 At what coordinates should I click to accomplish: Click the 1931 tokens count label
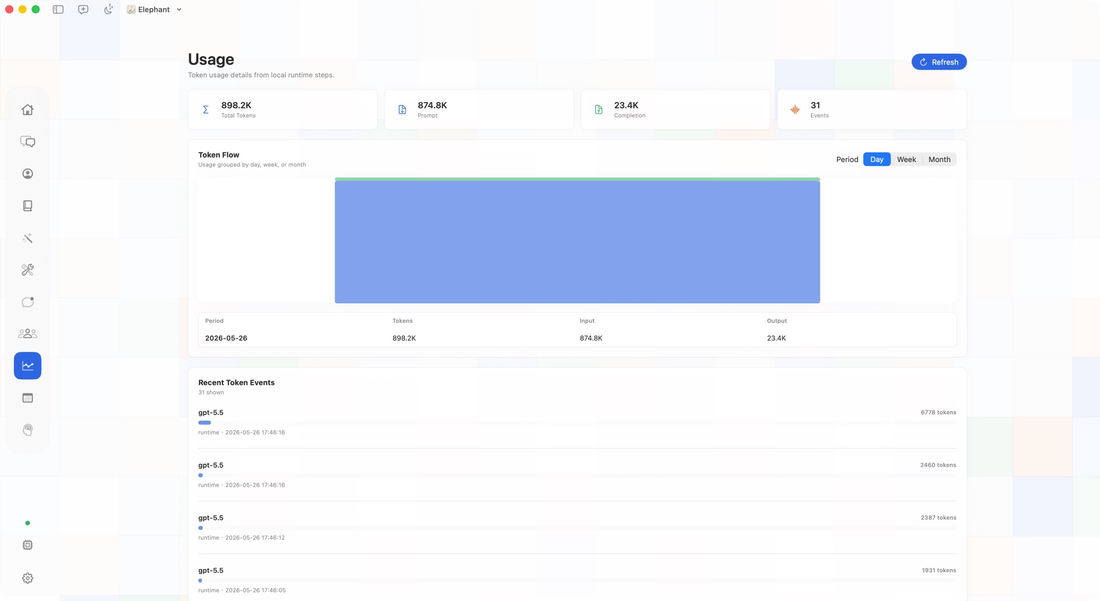[938, 571]
